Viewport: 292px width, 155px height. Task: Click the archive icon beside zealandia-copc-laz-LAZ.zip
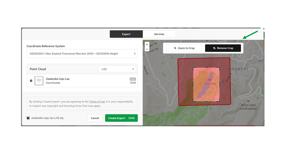(x=28, y=118)
